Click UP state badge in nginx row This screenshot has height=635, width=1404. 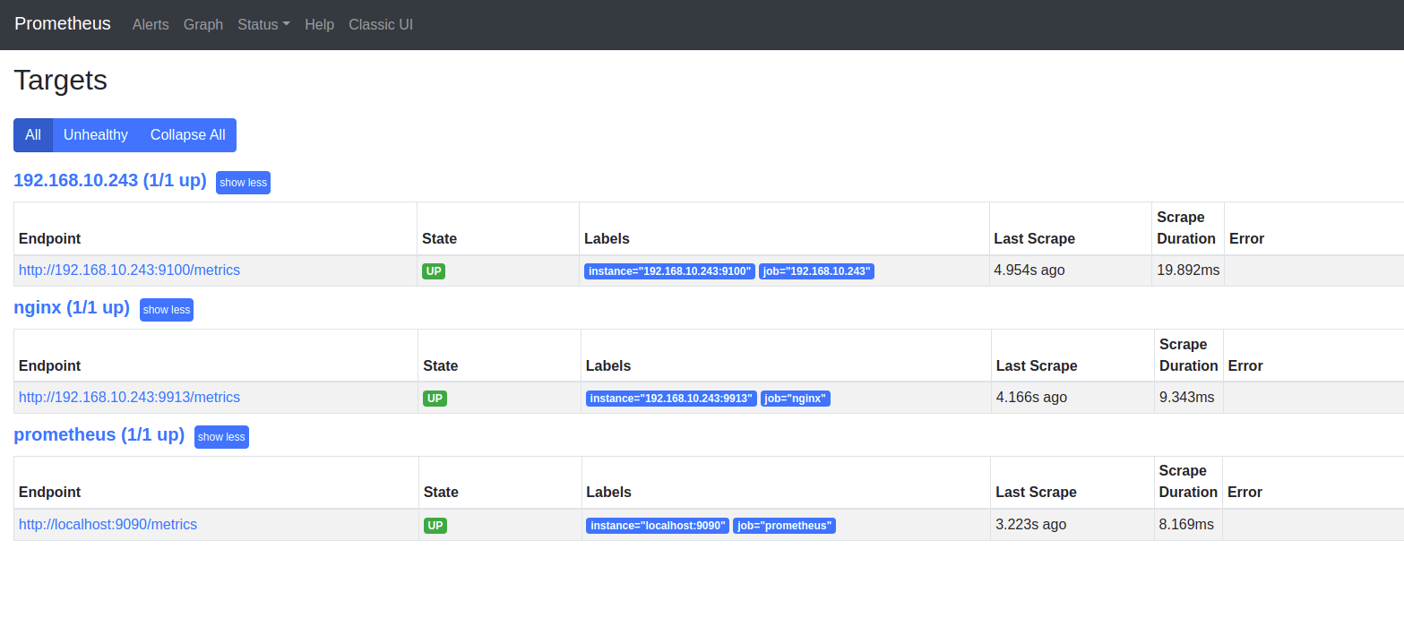point(435,399)
